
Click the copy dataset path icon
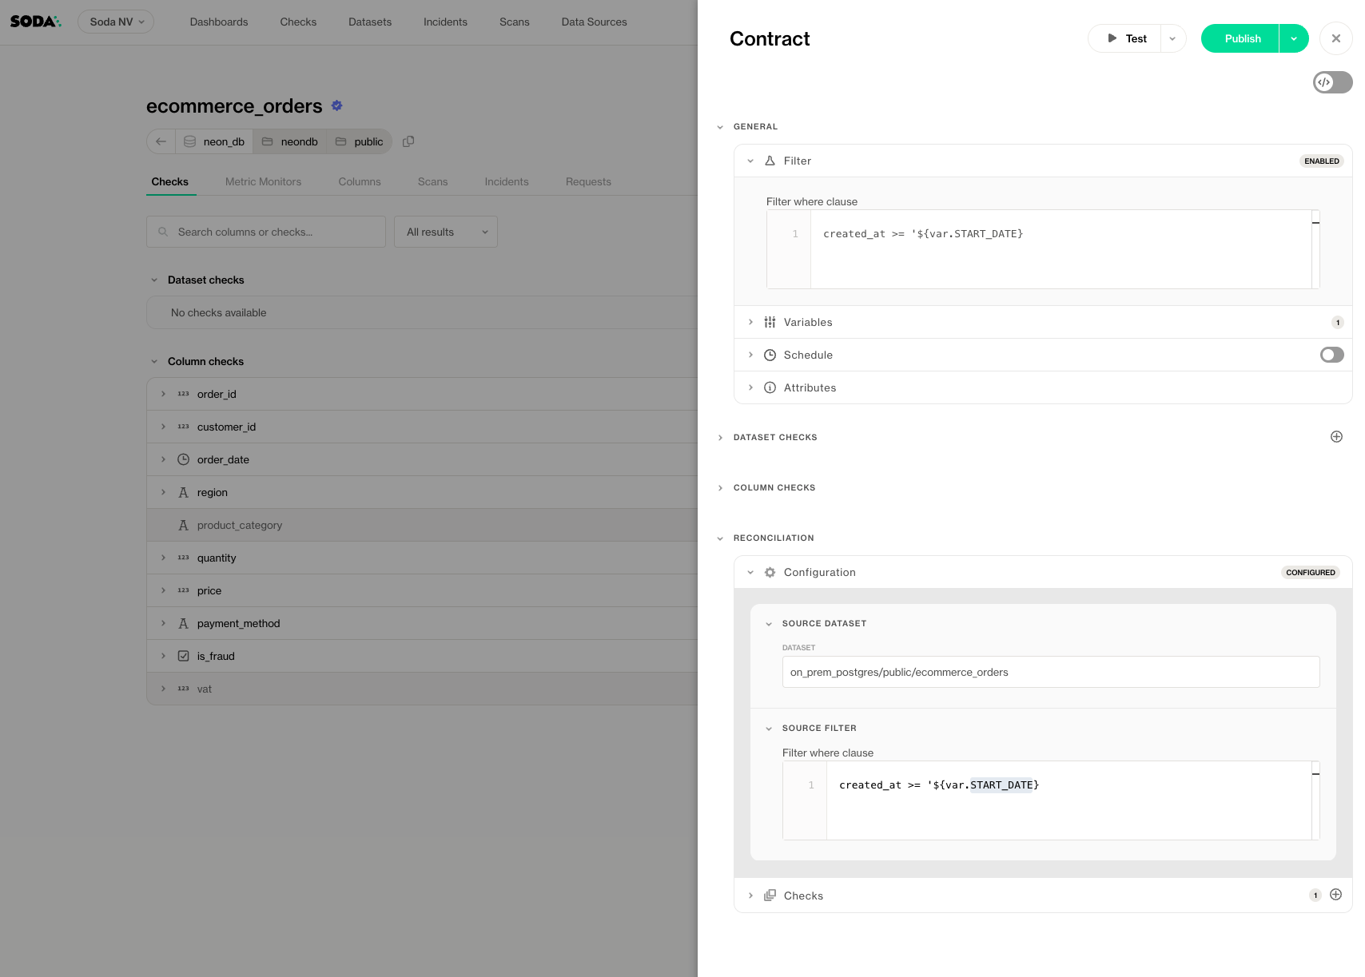pos(408,141)
